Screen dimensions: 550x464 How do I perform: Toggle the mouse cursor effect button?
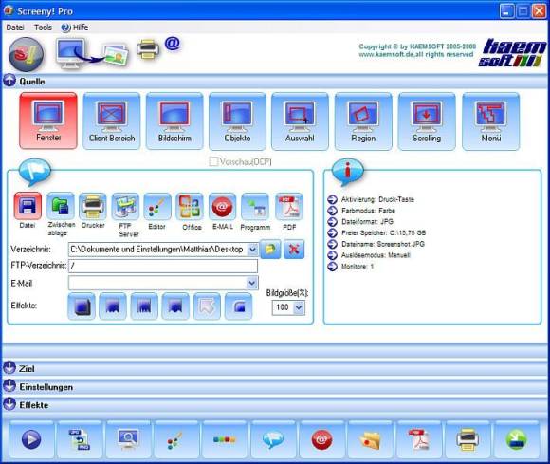pyautogui.click(x=207, y=306)
